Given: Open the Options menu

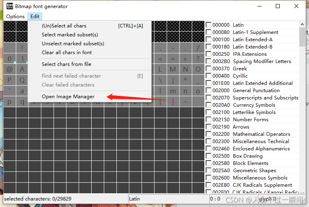Looking at the screenshot, I should tap(15, 17).
